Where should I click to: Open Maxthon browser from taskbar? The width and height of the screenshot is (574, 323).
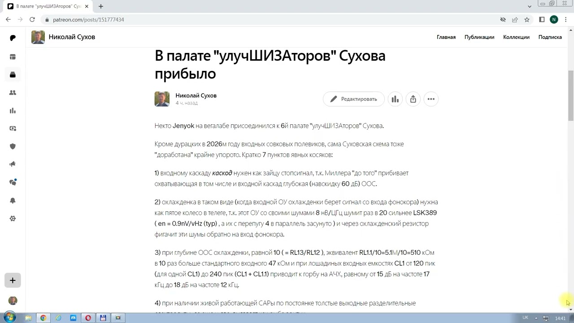tap(73, 318)
